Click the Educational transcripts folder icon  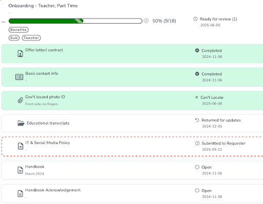[21, 123]
